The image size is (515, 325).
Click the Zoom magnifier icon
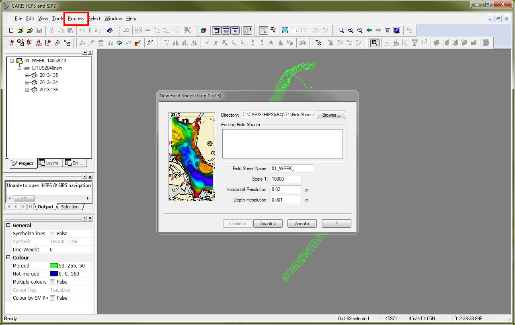(x=341, y=30)
